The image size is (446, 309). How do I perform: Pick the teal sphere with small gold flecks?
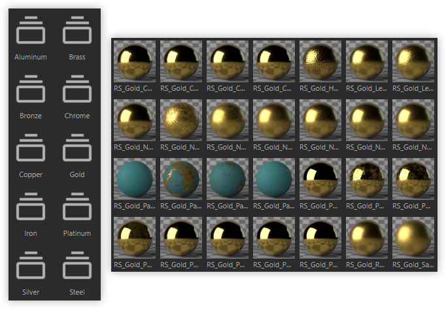tap(228, 179)
